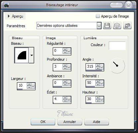The height and width of the screenshot is (133, 138).
Task: Open the Éclat slider dropdown arrow
Action: tap(69, 99)
